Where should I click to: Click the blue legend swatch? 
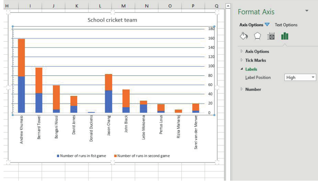click(58, 156)
